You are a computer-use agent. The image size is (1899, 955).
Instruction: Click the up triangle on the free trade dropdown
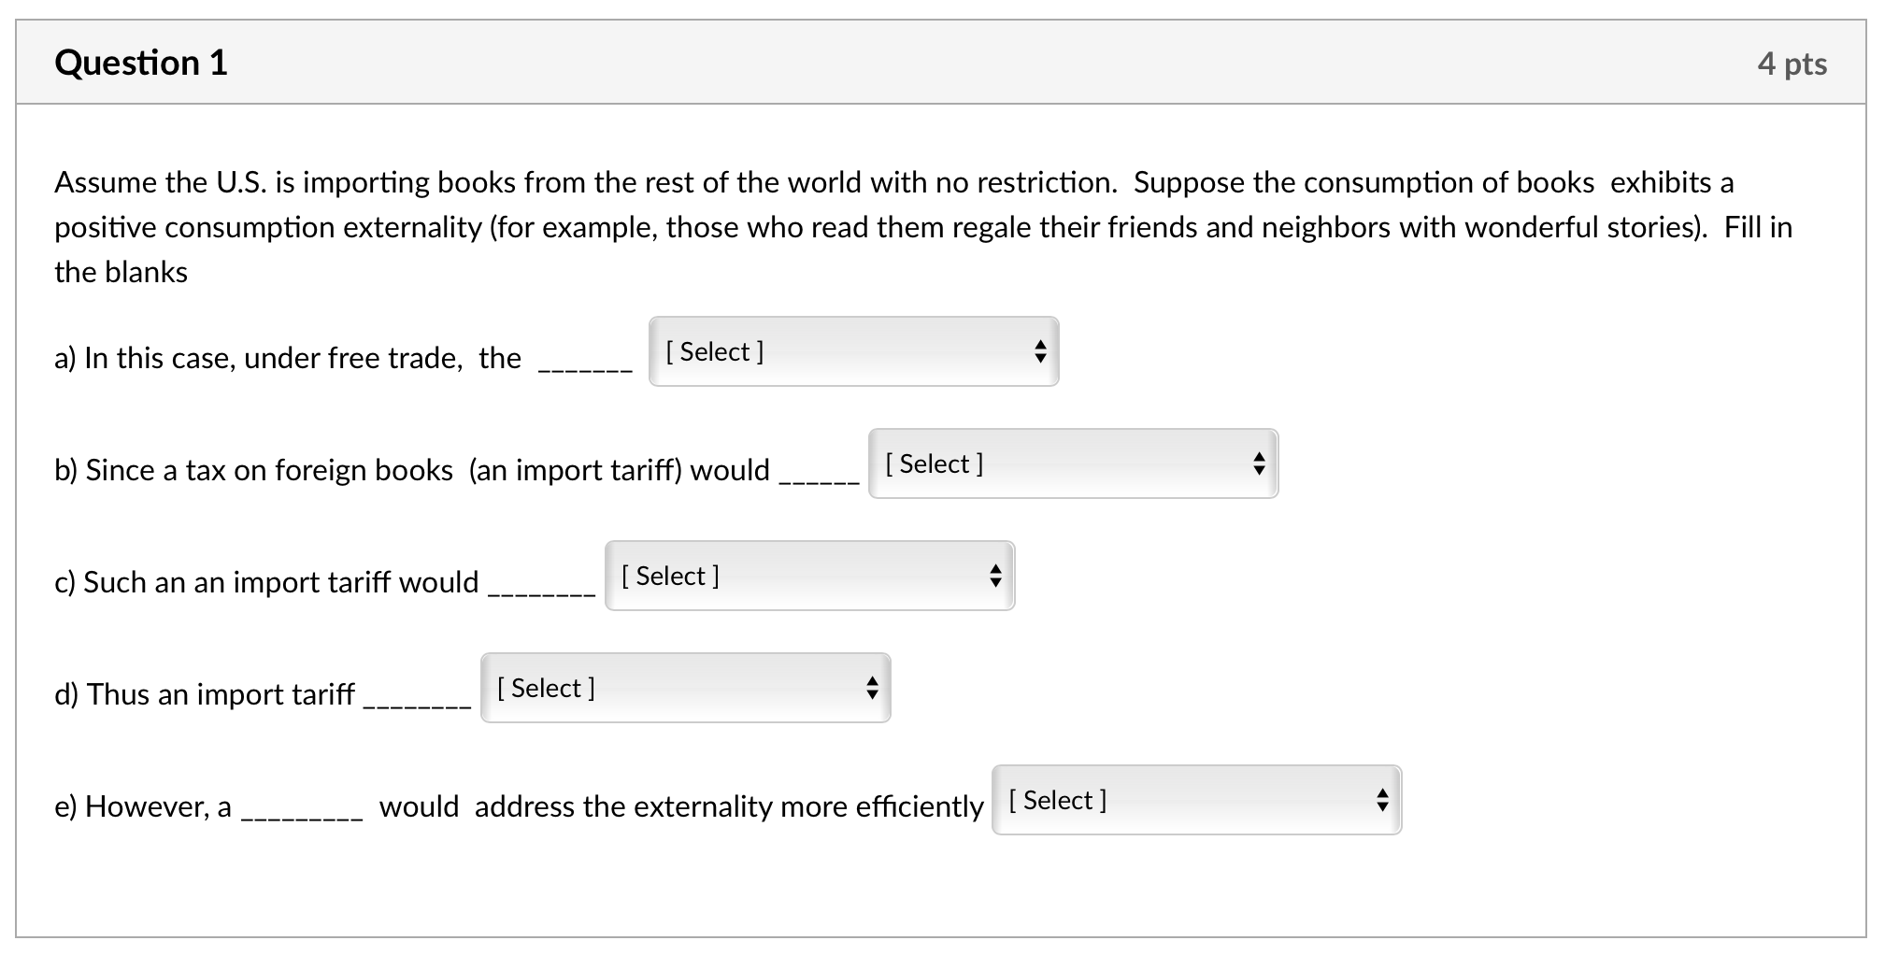click(x=1040, y=345)
